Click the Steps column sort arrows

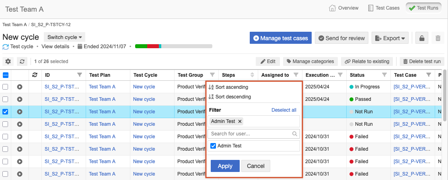click(252, 75)
